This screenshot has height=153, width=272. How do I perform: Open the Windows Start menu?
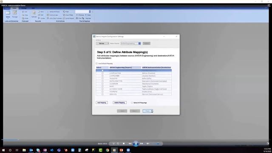click(3, 150)
